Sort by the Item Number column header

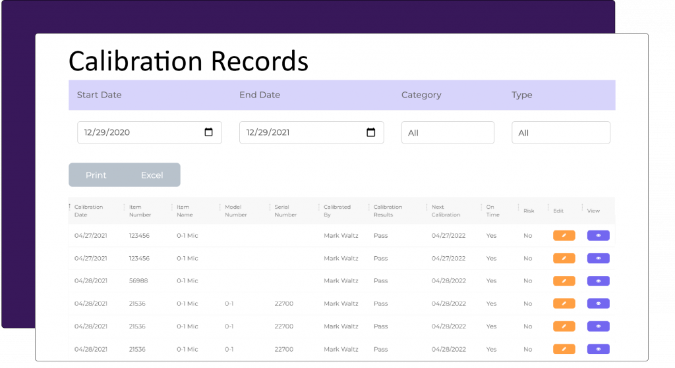point(140,211)
